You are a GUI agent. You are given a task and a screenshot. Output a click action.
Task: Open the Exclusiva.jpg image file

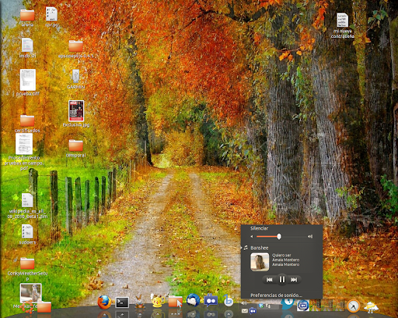(76, 111)
